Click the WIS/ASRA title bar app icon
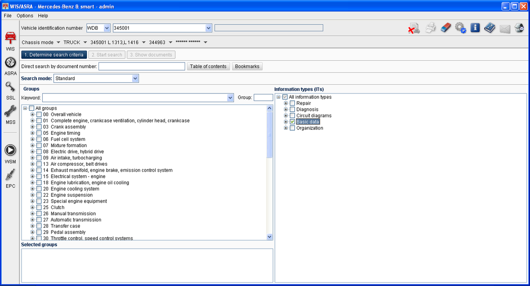The width and height of the screenshot is (530, 286). 5,6
